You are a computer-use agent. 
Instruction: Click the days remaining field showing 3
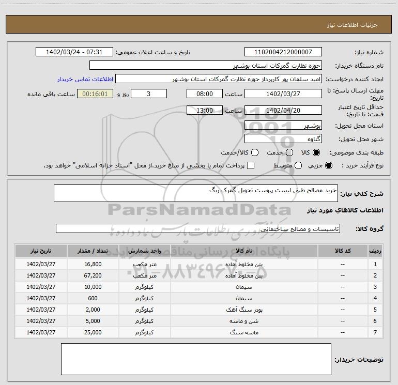[149, 94]
